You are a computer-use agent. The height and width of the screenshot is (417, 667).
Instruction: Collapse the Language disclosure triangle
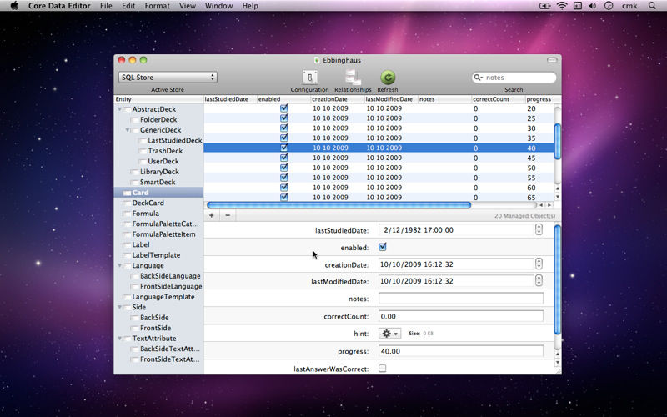click(120, 265)
